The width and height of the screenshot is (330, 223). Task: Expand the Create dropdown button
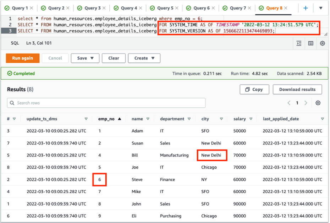coord(144,58)
